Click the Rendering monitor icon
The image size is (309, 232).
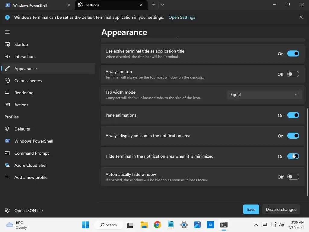click(7, 92)
